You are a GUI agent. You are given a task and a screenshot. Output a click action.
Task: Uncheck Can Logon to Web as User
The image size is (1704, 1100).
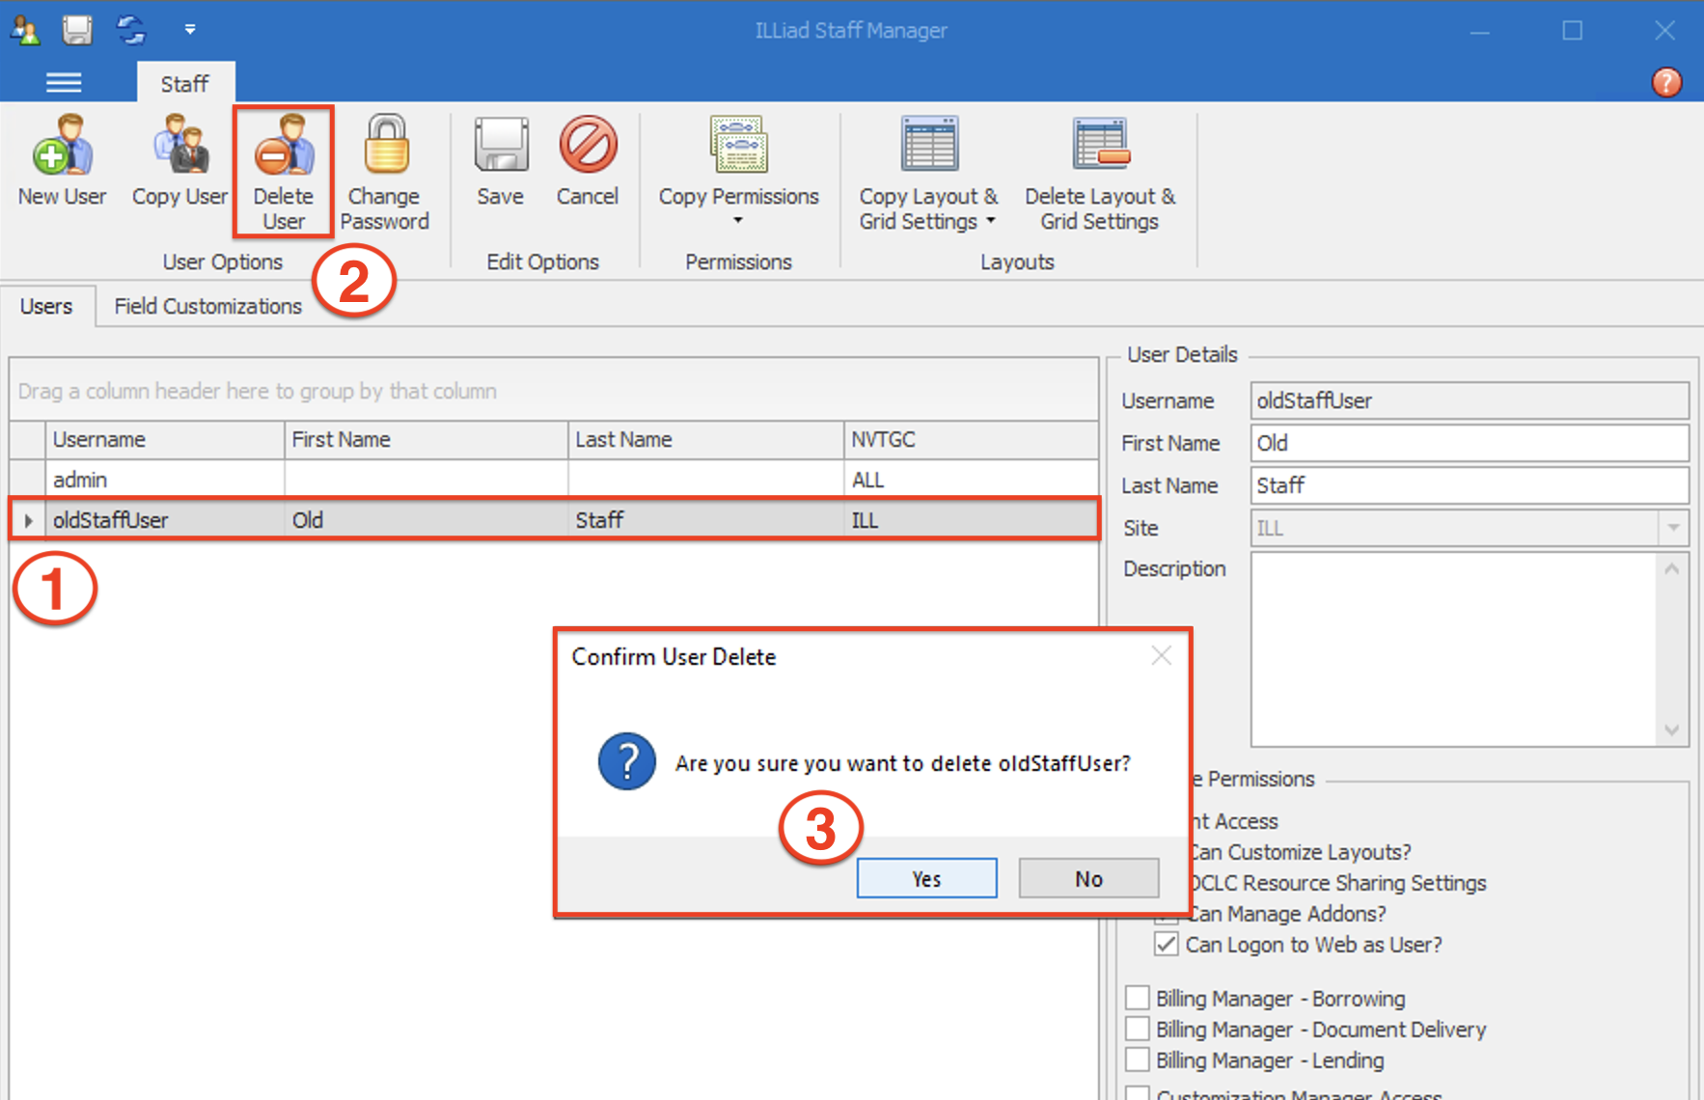1166,944
